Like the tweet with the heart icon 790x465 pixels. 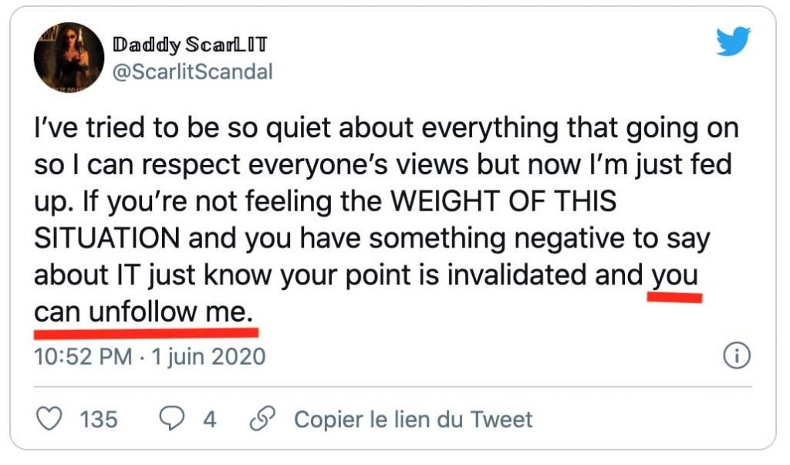[x=49, y=419]
